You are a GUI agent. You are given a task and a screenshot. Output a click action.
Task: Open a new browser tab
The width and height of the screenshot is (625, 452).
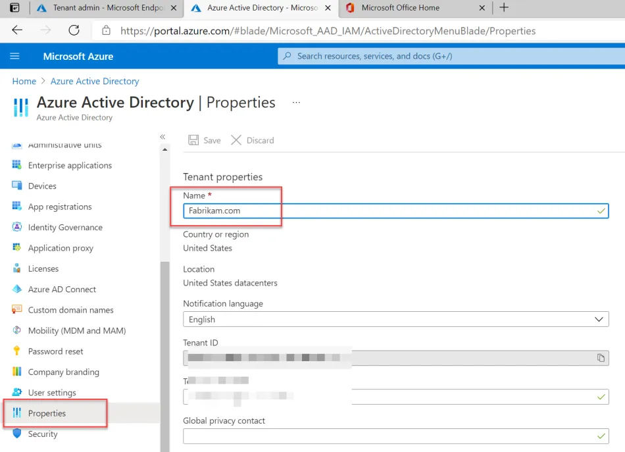pyautogui.click(x=504, y=8)
